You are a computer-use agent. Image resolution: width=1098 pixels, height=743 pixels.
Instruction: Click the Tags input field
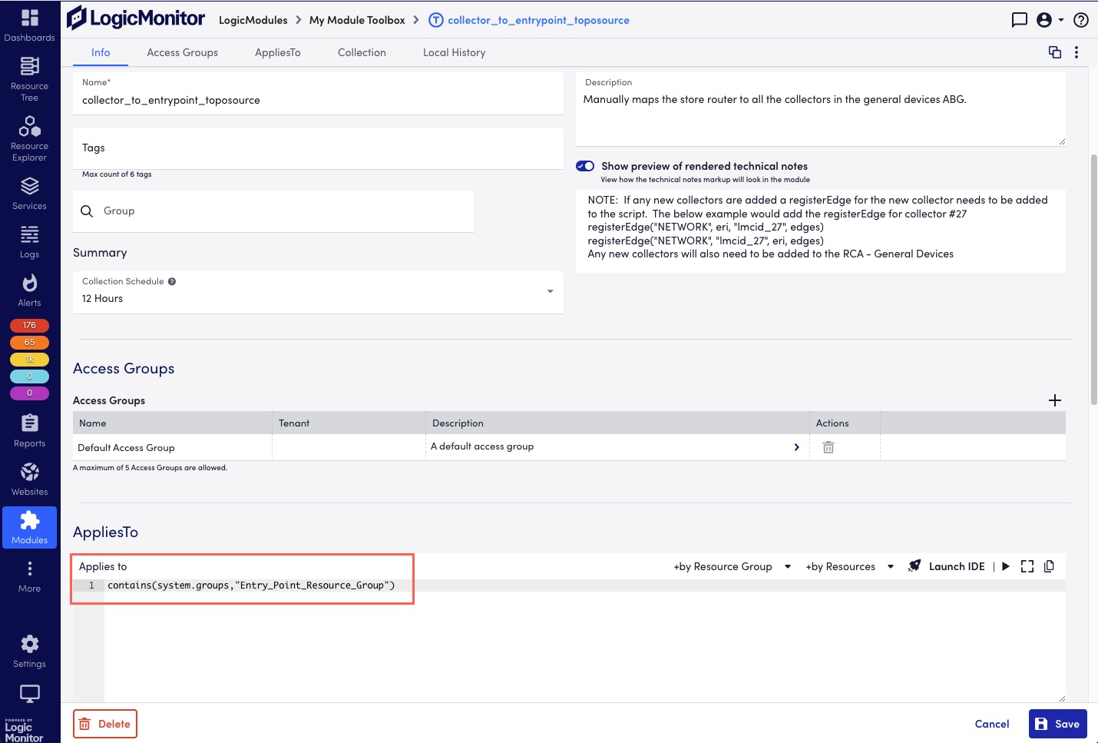click(318, 148)
